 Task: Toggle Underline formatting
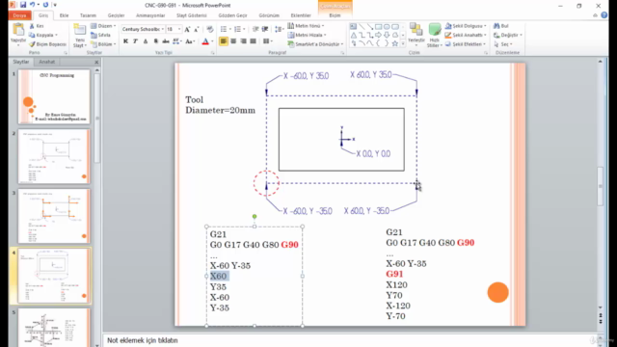(x=146, y=41)
